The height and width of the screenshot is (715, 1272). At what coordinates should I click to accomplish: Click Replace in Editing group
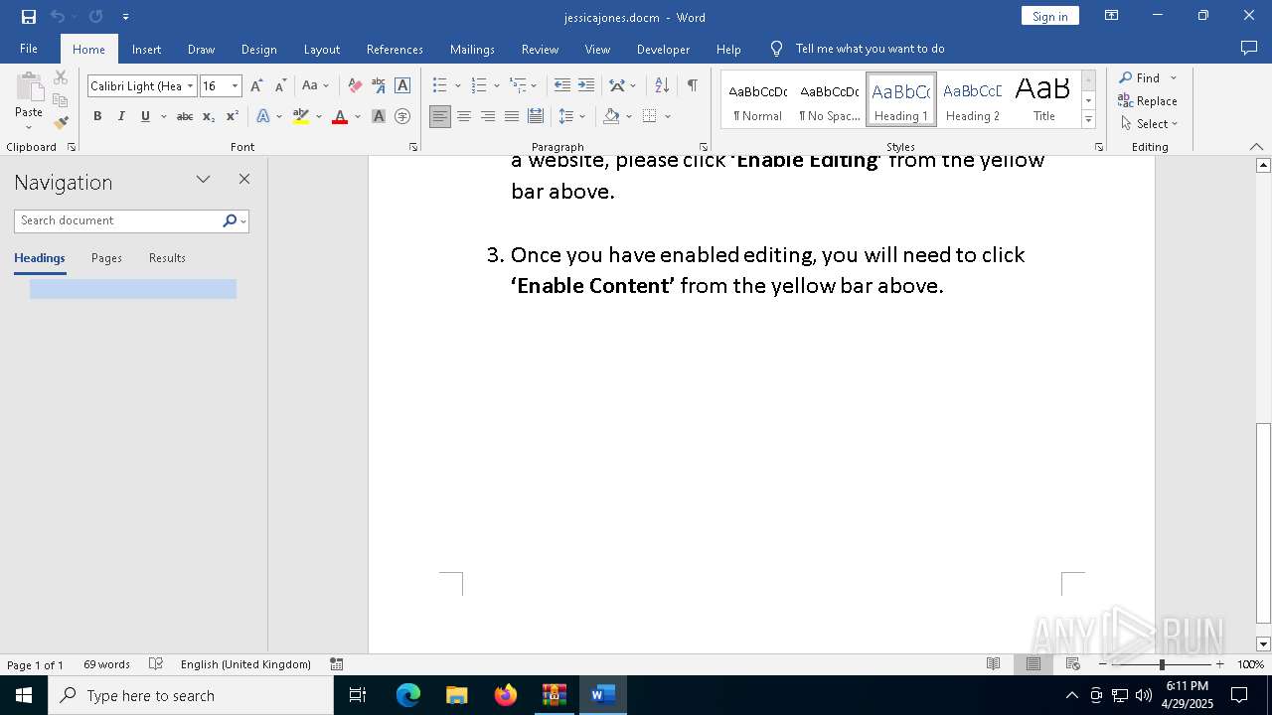click(1147, 101)
